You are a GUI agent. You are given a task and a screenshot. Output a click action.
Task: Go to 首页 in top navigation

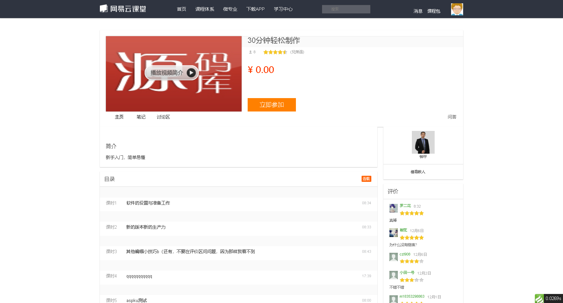click(181, 9)
